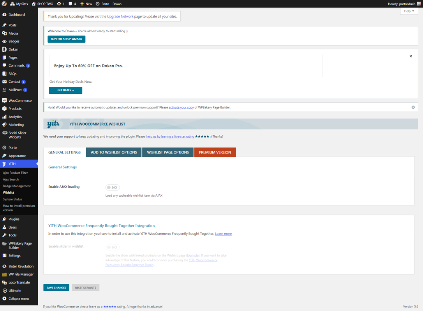The width and height of the screenshot is (423, 311).
Task: Click the WP File Manager folder icon
Action: click(x=4, y=274)
